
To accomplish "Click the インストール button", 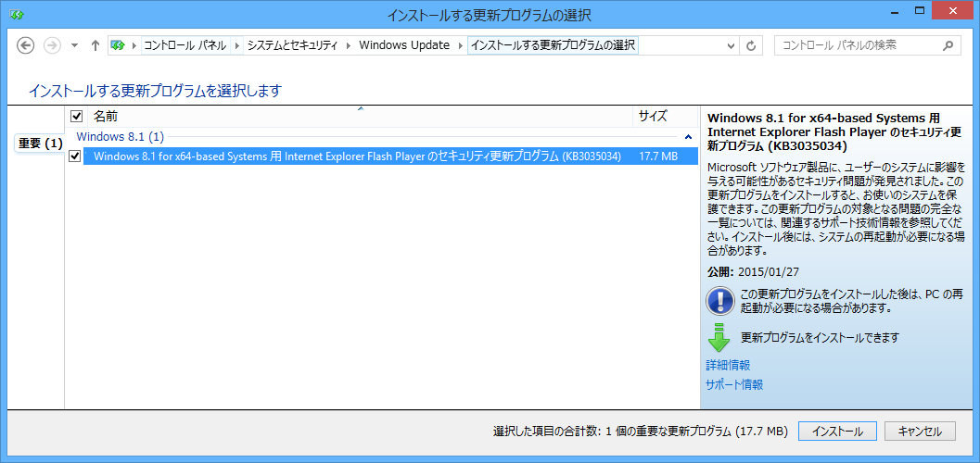I will [837, 432].
